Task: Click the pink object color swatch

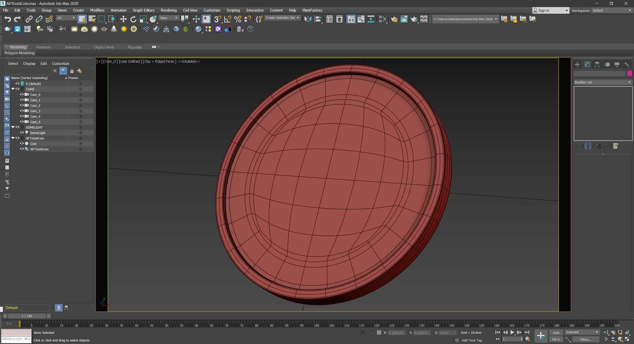Action: [x=629, y=73]
